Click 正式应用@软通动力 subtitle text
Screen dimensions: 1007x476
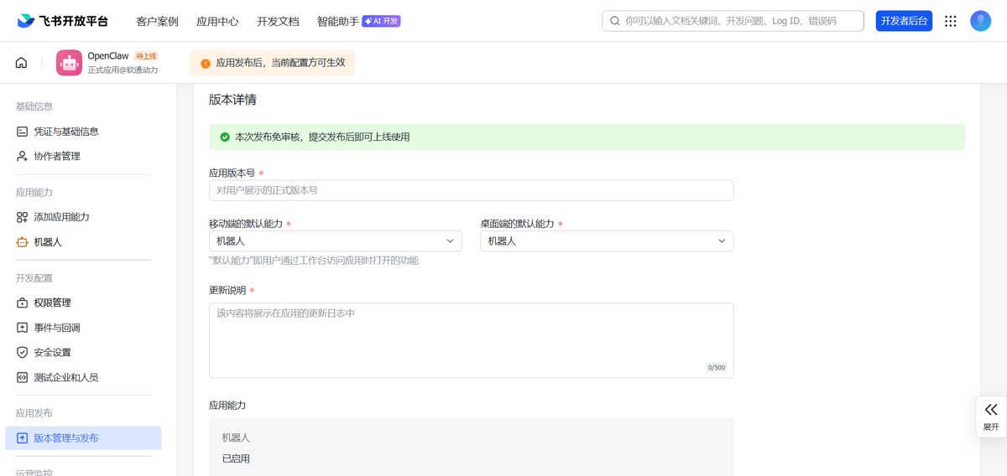123,70
